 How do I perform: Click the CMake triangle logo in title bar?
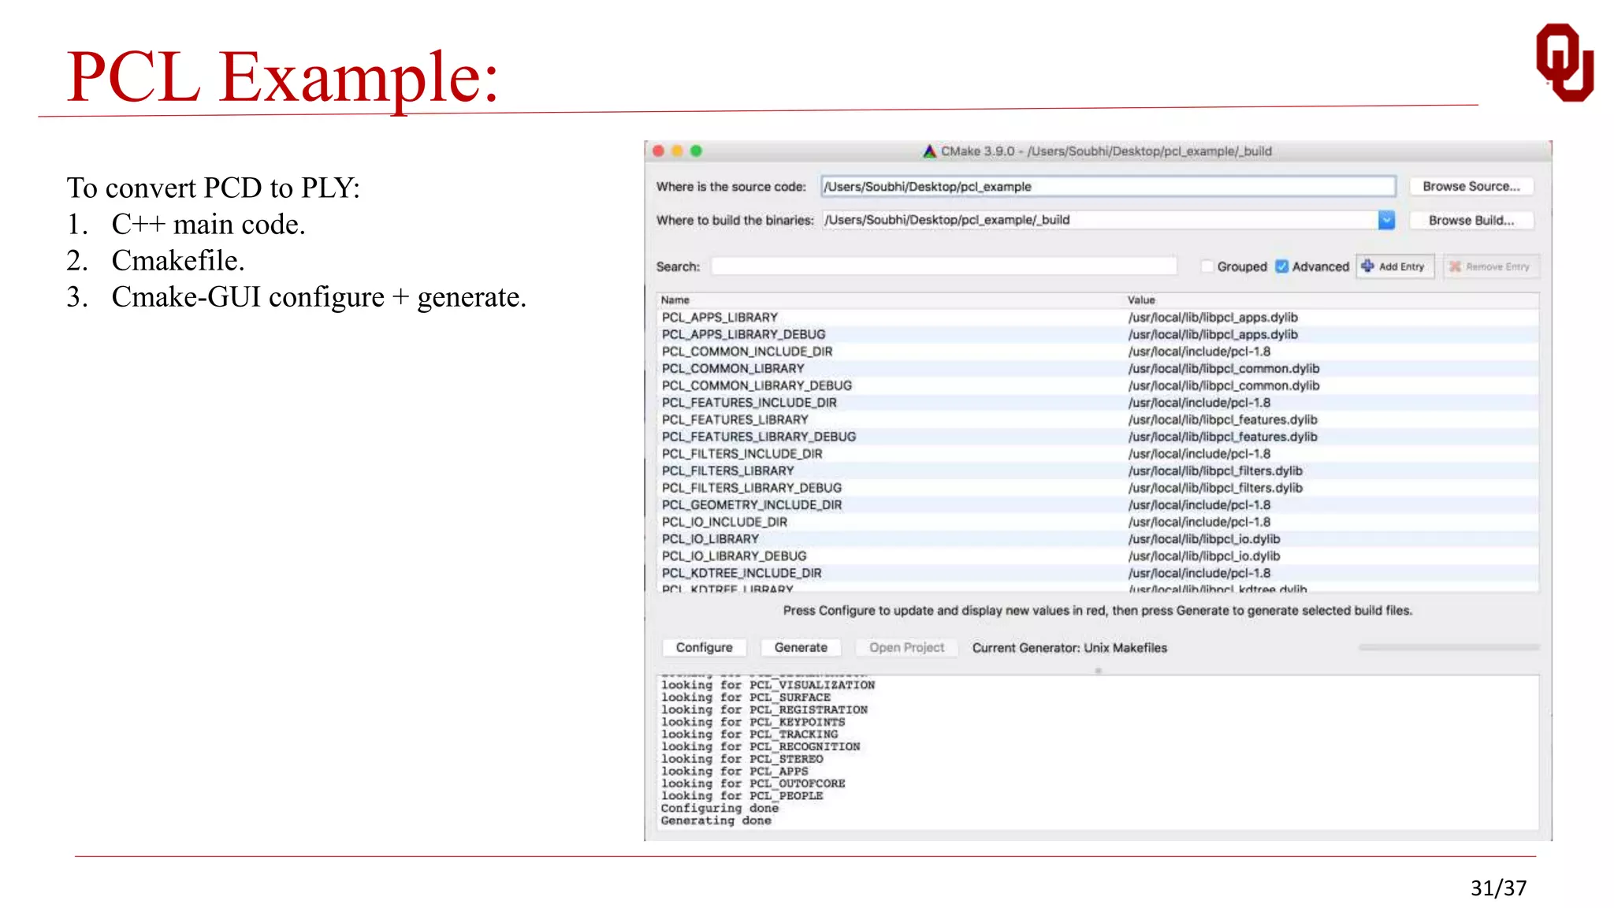pyautogui.click(x=929, y=151)
